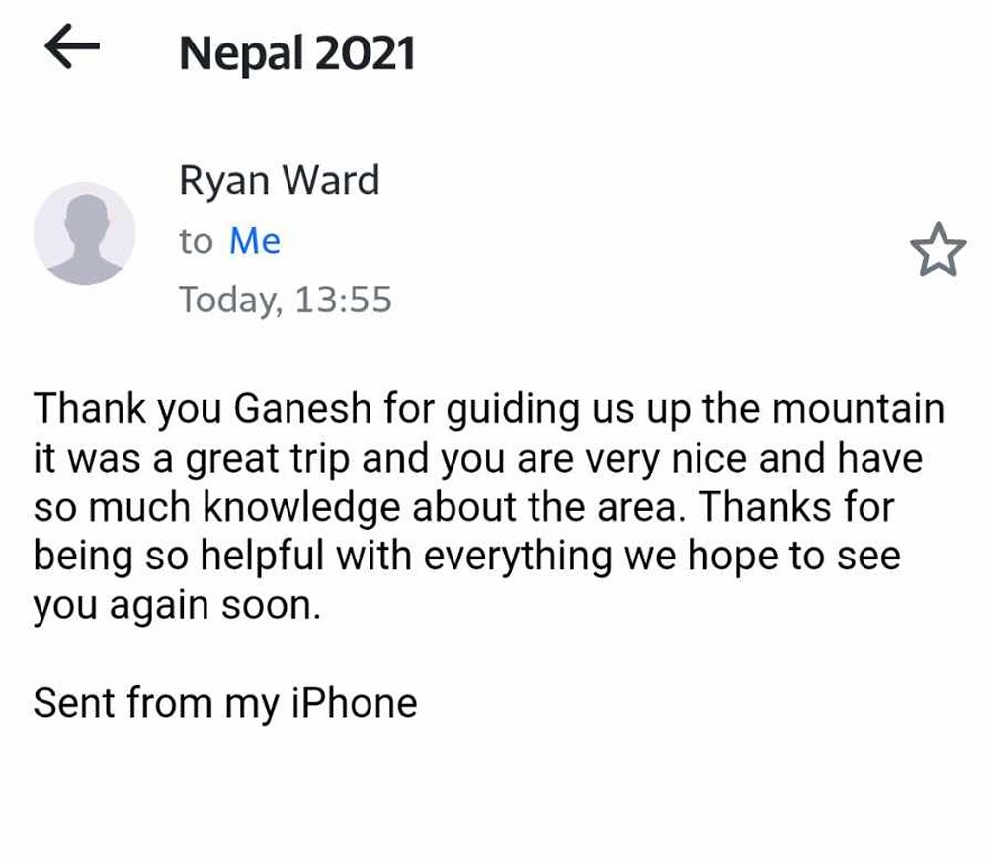Click the line starting "so much knowledge"
Viewport: 988px width, 860px height.
point(463,508)
